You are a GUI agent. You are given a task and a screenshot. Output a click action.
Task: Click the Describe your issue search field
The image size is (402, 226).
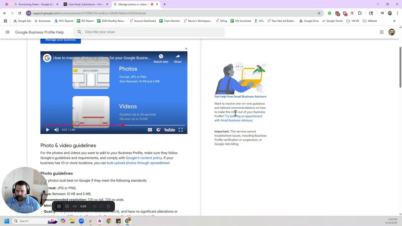[149, 32]
